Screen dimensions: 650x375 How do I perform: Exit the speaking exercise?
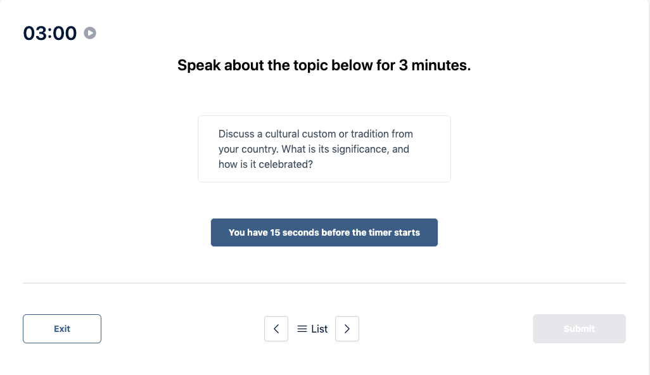pyautogui.click(x=61, y=329)
